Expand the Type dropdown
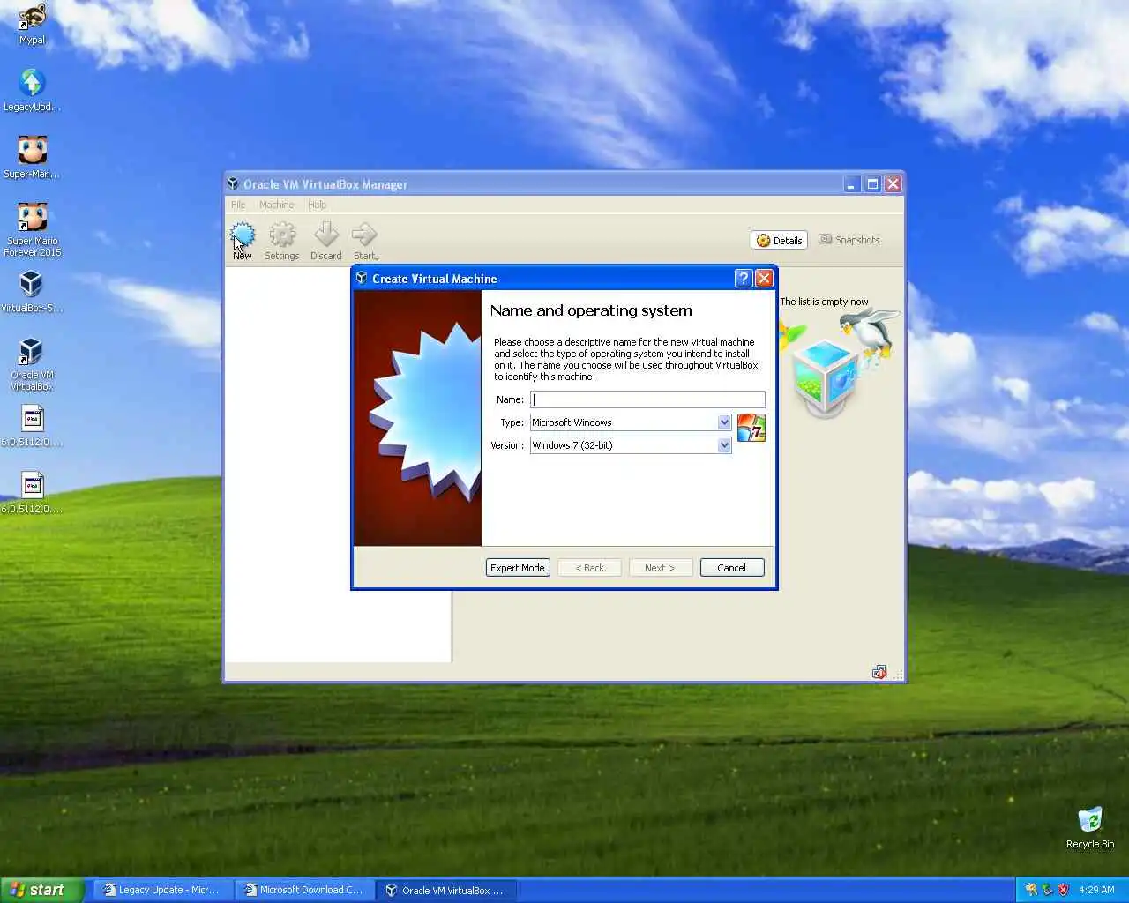The height and width of the screenshot is (903, 1129). pos(724,422)
